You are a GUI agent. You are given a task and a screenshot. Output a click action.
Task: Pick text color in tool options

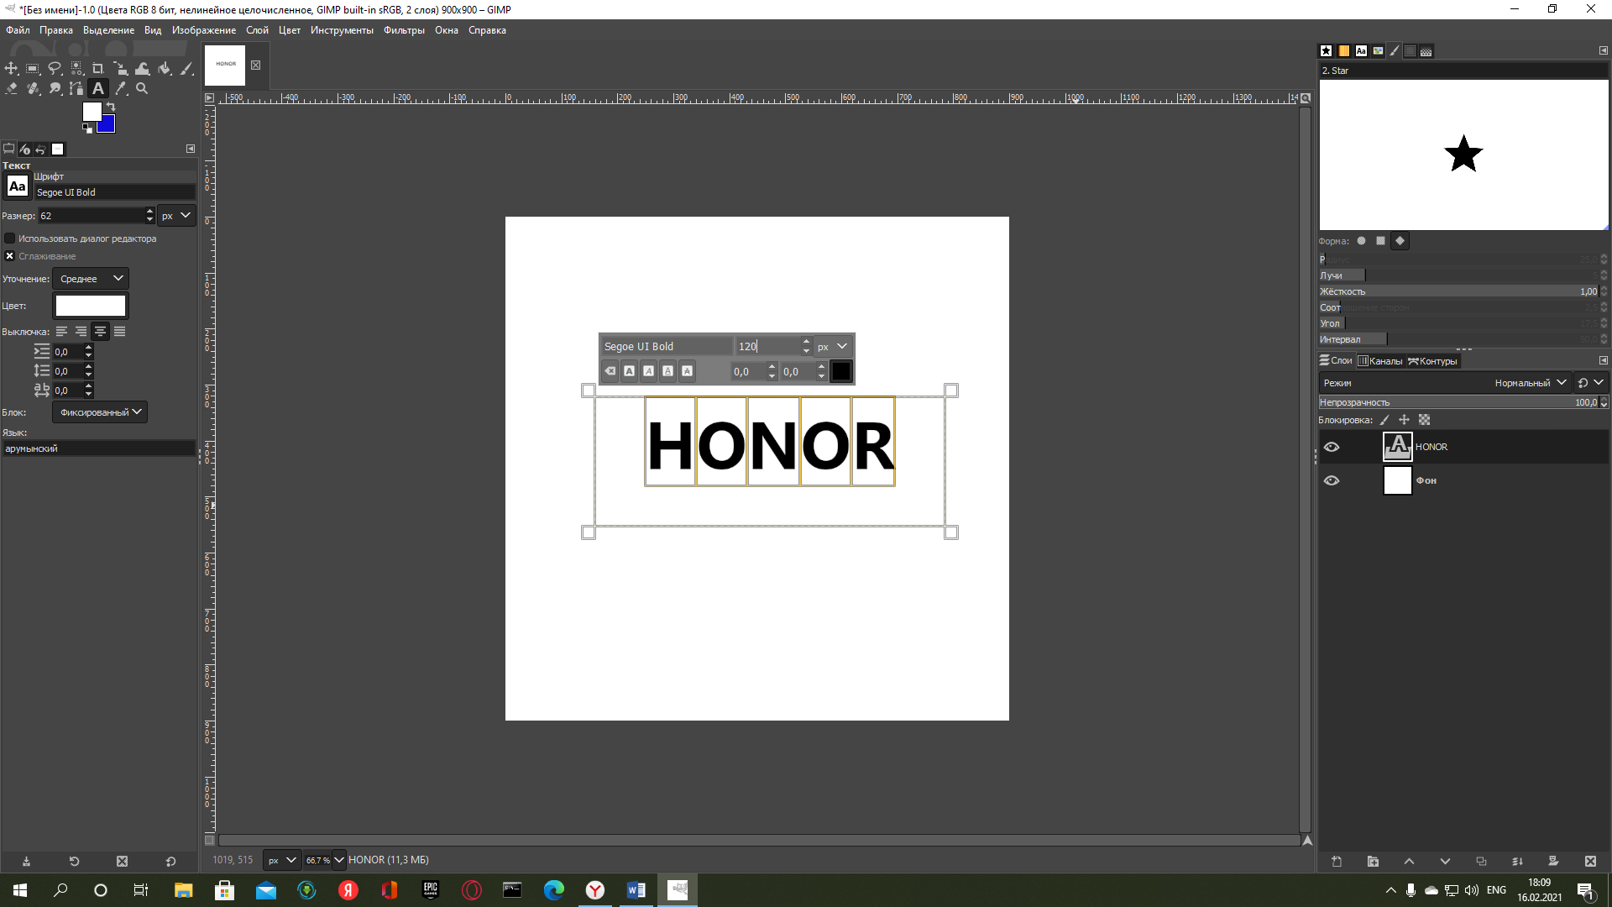click(x=91, y=306)
